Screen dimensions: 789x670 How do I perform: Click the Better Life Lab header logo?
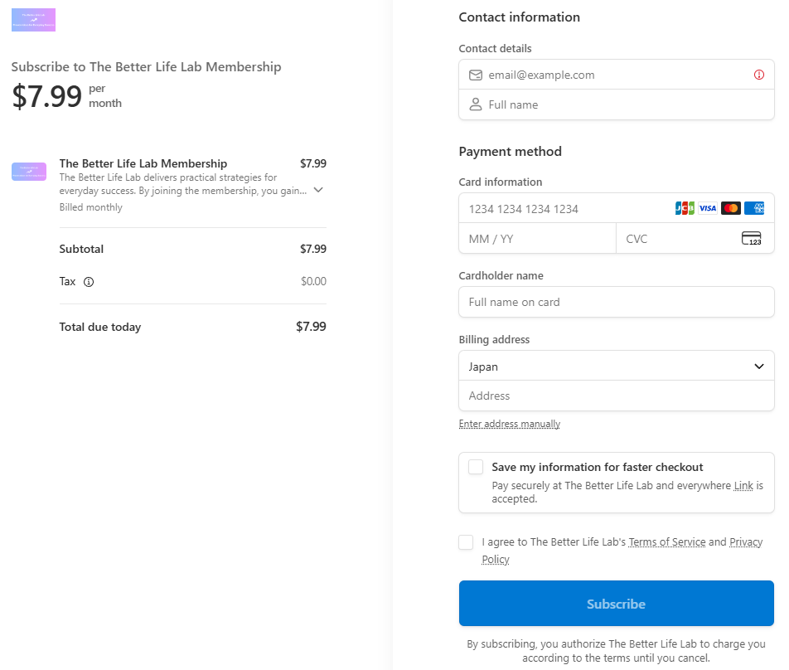[33, 20]
